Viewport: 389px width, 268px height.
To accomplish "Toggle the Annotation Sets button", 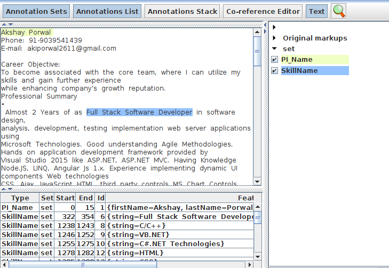I will (37, 11).
